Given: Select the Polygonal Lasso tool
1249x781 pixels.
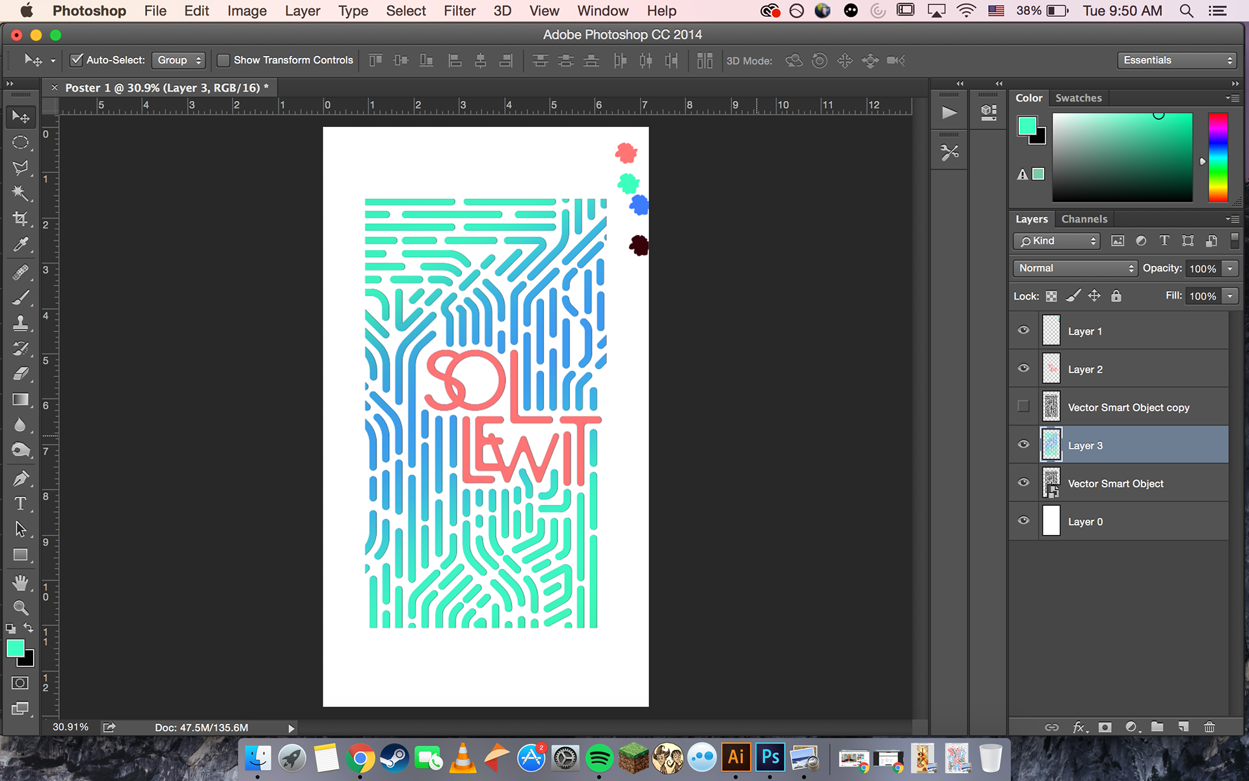Looking at the screenshot, I should pyautogui.click(x=21, y=168).
